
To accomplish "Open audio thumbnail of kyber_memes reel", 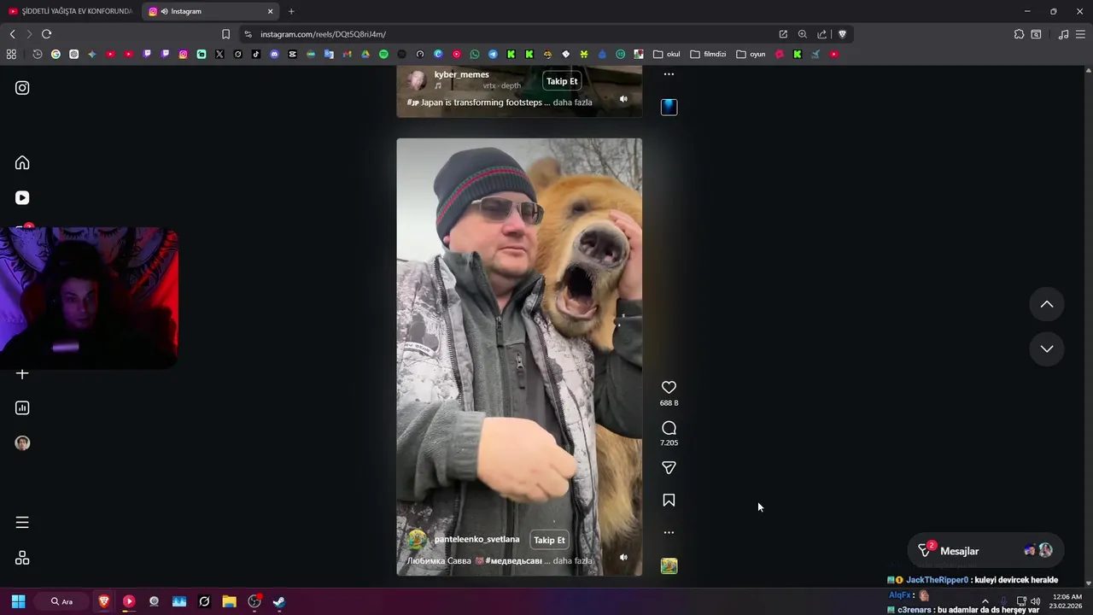I will [669, 107].
